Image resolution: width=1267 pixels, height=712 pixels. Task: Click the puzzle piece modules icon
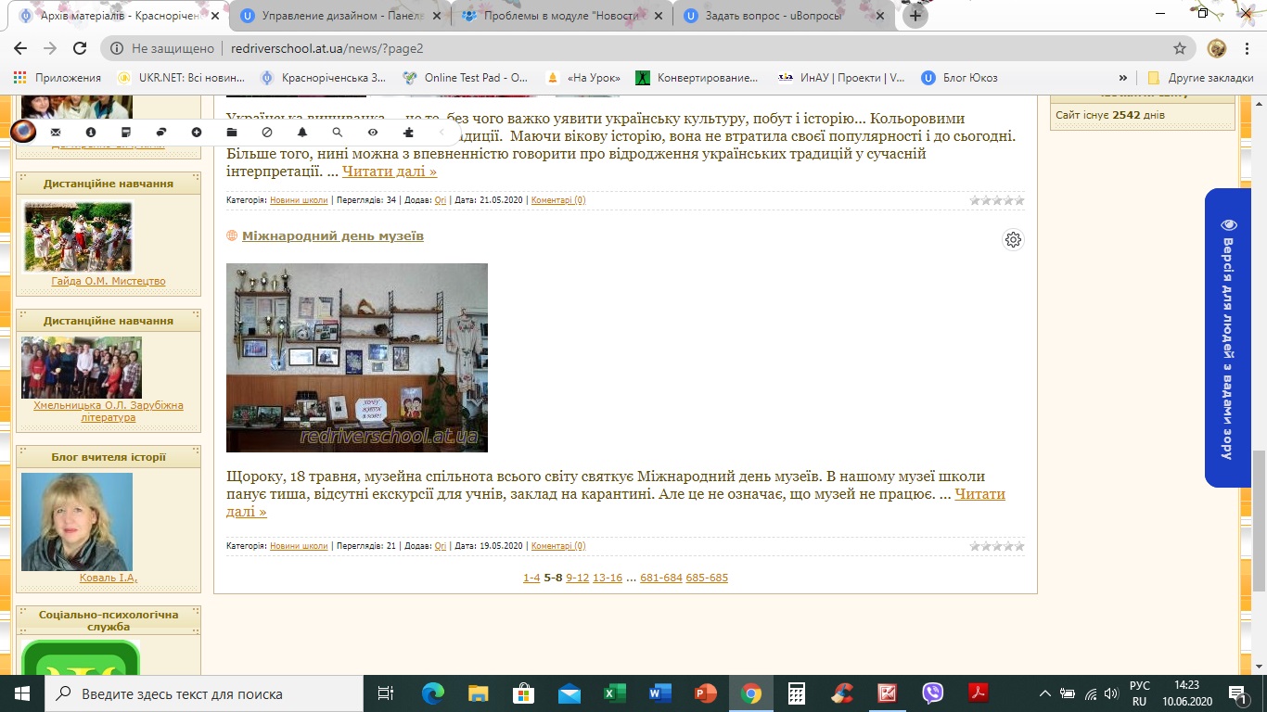coord(408,133)
